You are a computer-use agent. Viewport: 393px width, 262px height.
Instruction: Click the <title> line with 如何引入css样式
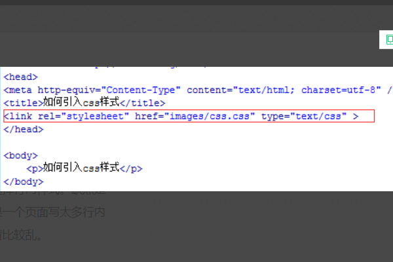tap(84, 103)
